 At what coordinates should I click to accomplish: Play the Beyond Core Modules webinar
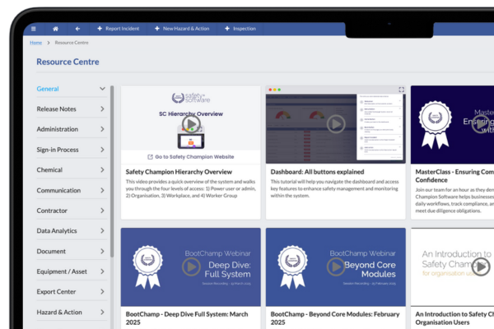click(335, 266)
